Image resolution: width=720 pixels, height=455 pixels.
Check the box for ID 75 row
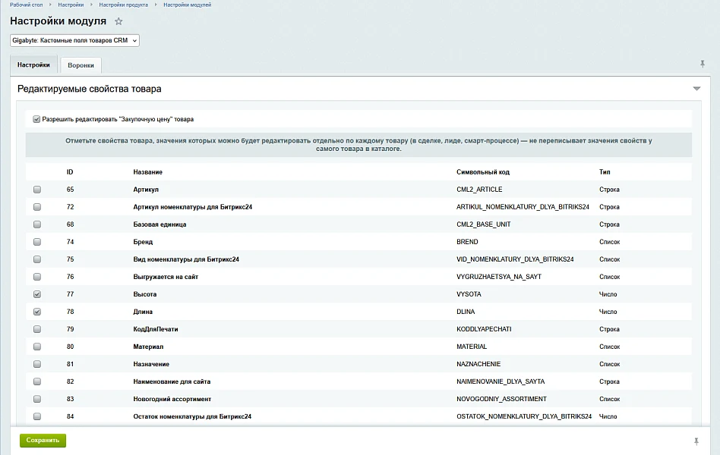pyautogui.click(x=37, y=259)
